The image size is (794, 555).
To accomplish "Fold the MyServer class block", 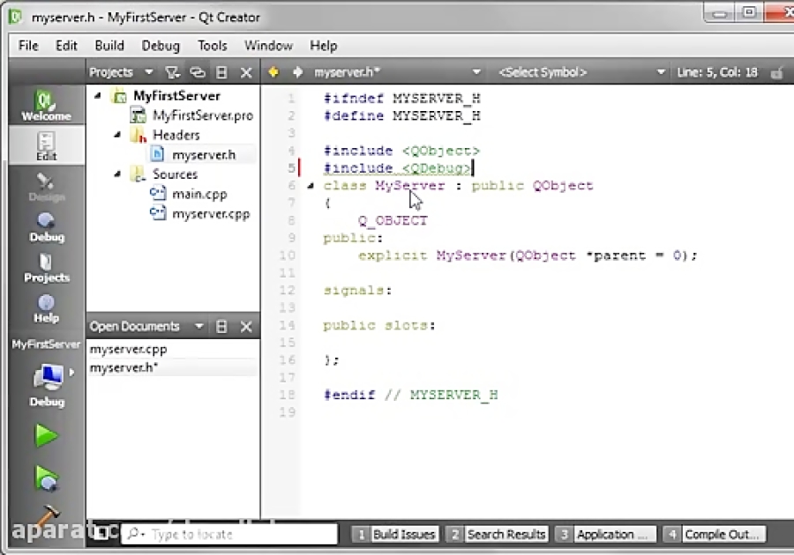I will (x=311, y=186).
